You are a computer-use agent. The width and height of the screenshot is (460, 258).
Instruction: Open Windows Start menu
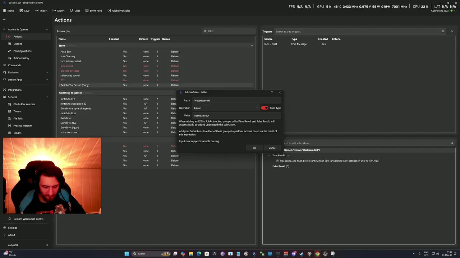click(x=126, y=254)
